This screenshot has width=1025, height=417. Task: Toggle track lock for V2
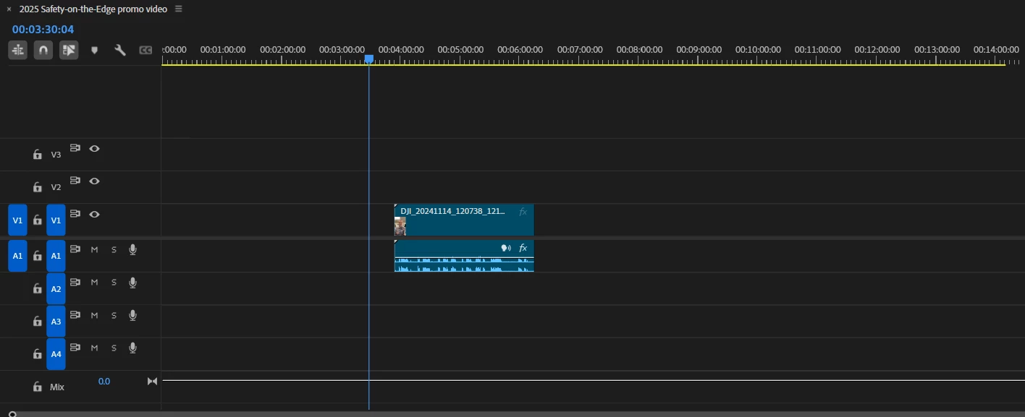click(37, 187)
